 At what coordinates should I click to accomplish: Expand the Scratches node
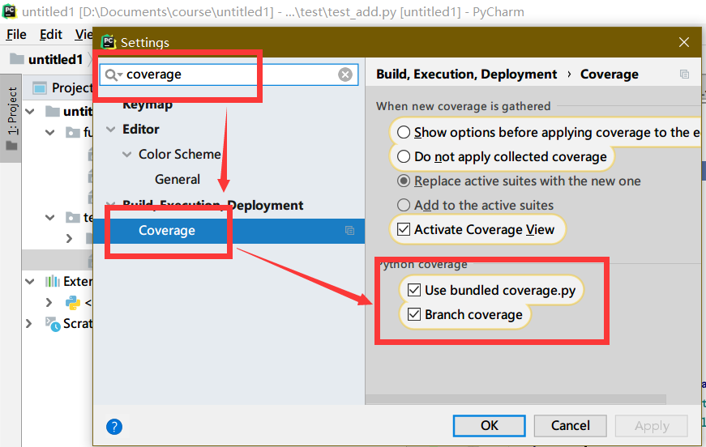pos(29,323)
